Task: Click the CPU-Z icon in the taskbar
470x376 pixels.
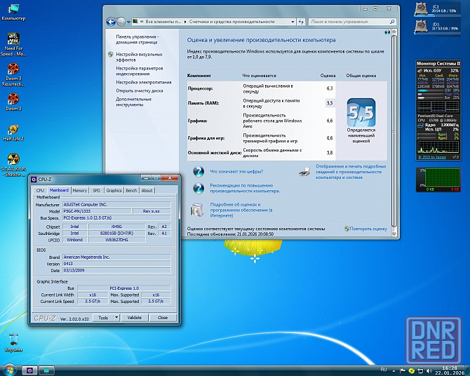Action: [30, 370]
